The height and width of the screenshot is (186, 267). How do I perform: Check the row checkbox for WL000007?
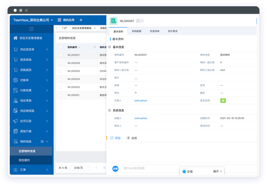tap(61, 55)
